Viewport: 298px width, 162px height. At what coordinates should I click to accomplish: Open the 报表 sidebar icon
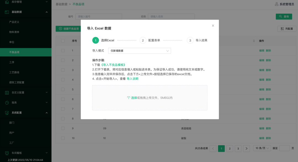click(x=7, y=103)
